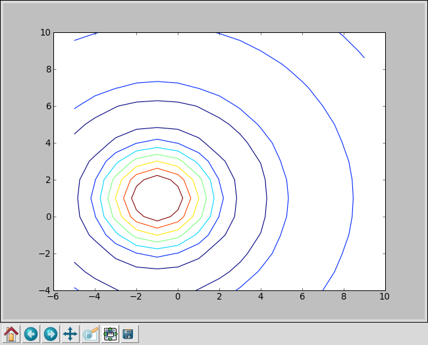Click the y-axis tick label 2

pyautogui.click(x=47, y=180)
